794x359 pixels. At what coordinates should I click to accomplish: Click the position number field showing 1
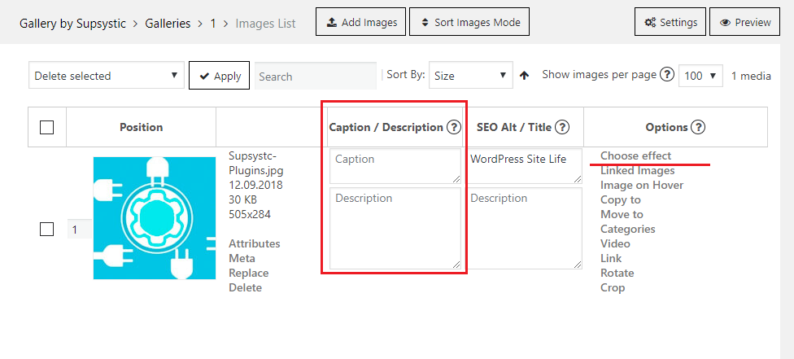click(80, 230)
